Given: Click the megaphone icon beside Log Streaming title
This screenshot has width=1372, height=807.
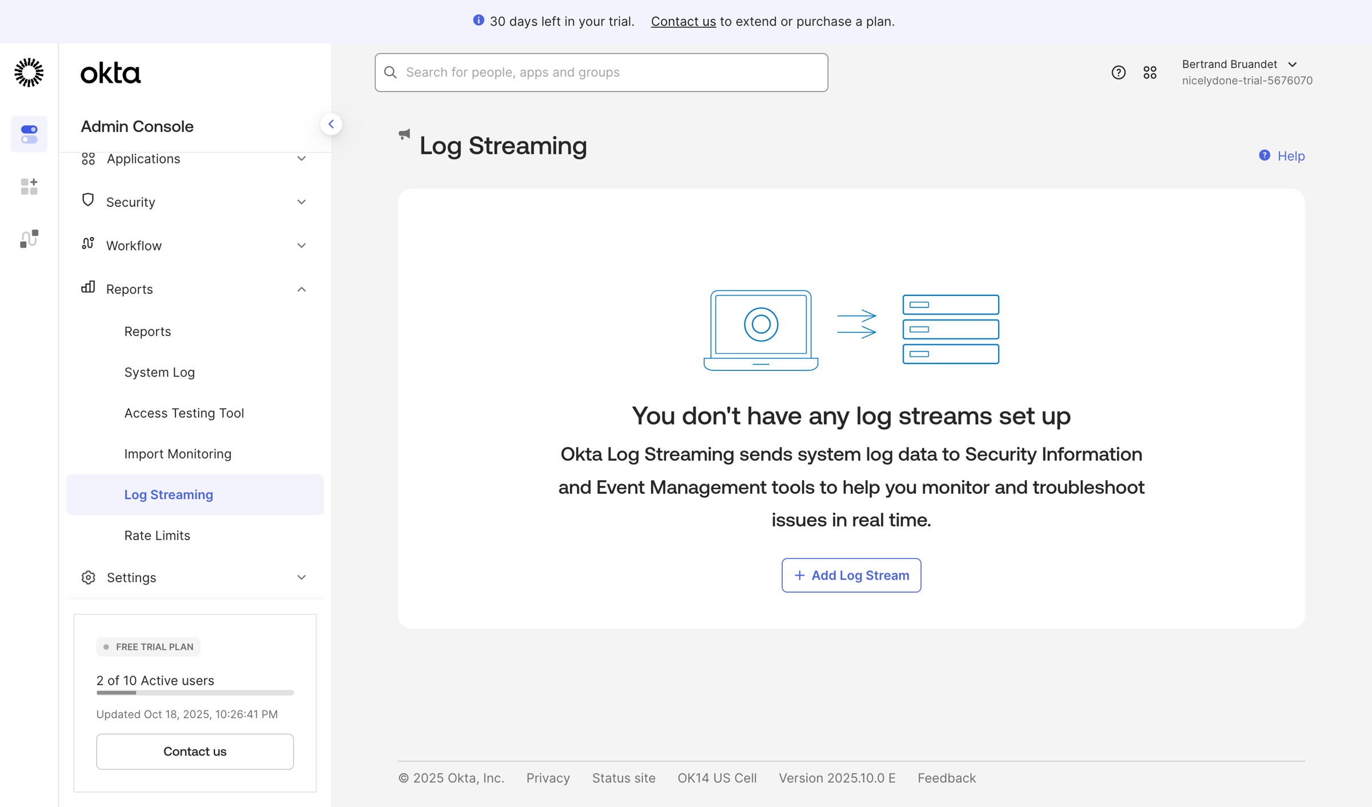Looking at the screenshot, I should (x=404, y=134).
